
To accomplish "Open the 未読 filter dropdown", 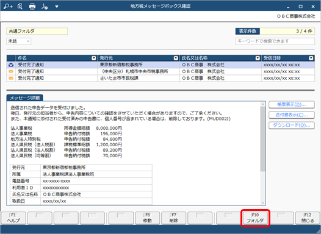I will coord(19,41).
